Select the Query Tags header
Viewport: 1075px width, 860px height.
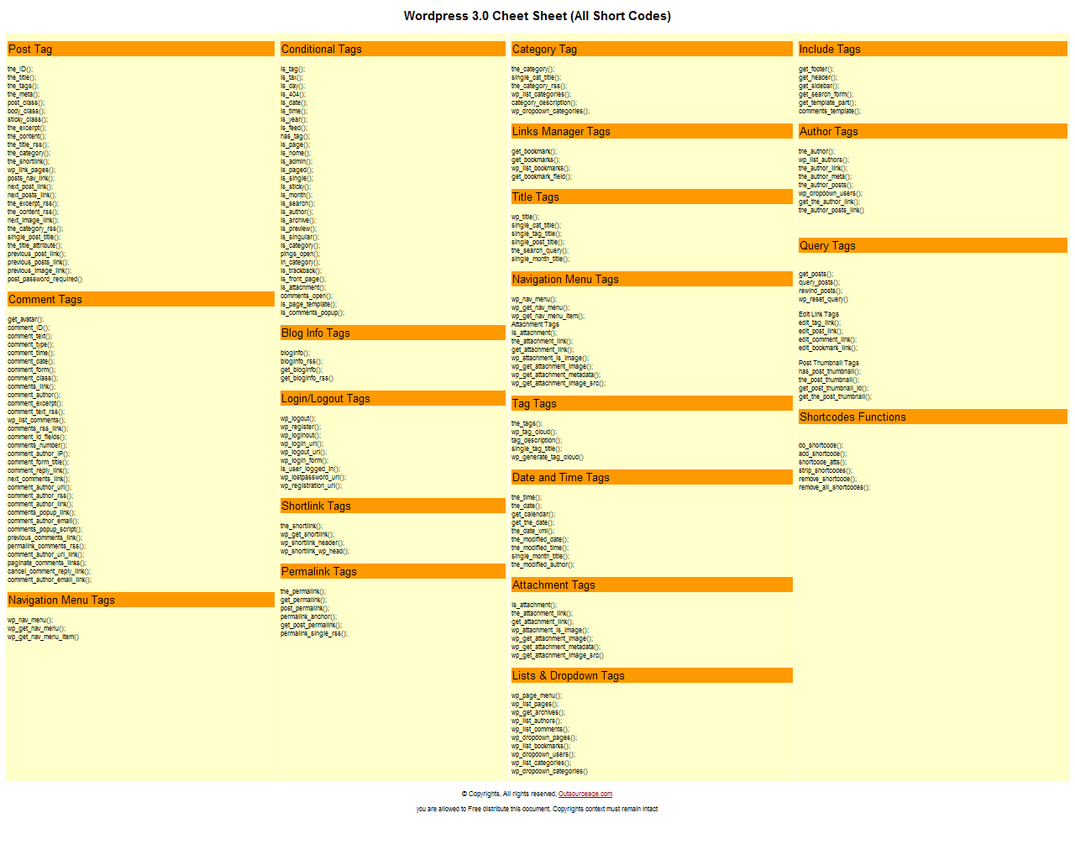[932, 245]
